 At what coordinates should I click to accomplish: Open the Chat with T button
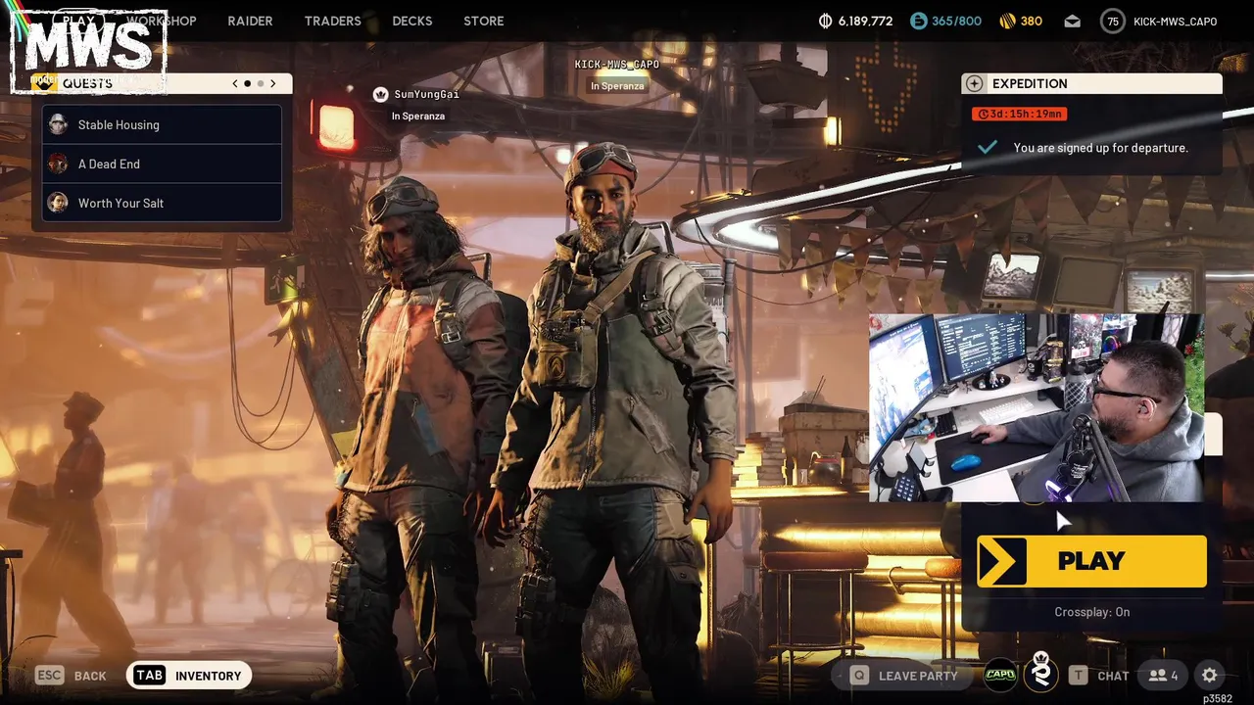(x=1099, y=676)
